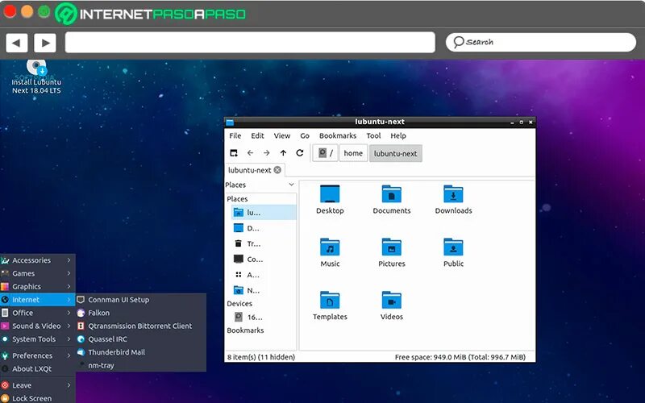
Task: Open the Downloads folder
Action: point(453,200)
